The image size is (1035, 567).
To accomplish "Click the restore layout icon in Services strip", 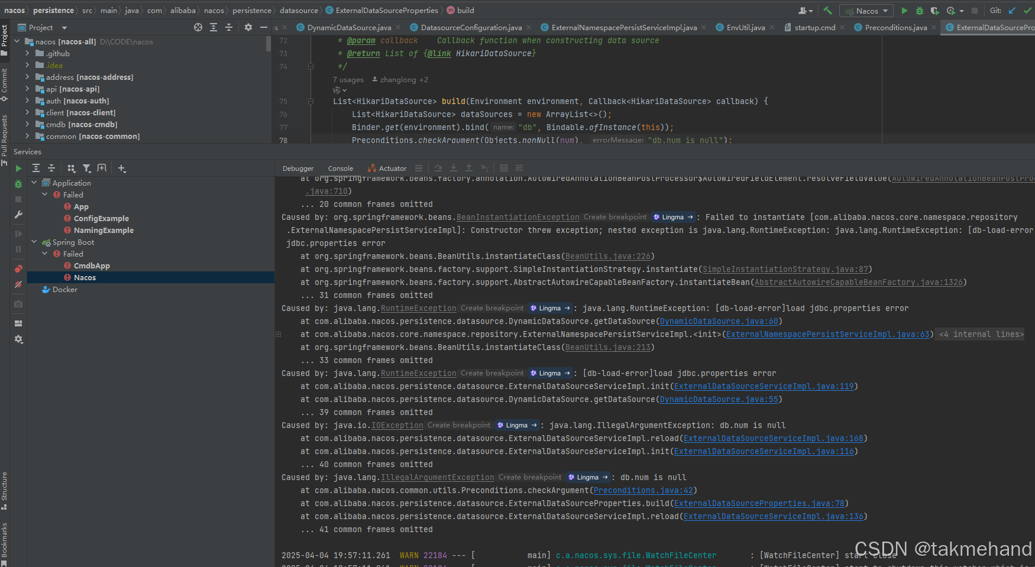I will coord(18,323).
